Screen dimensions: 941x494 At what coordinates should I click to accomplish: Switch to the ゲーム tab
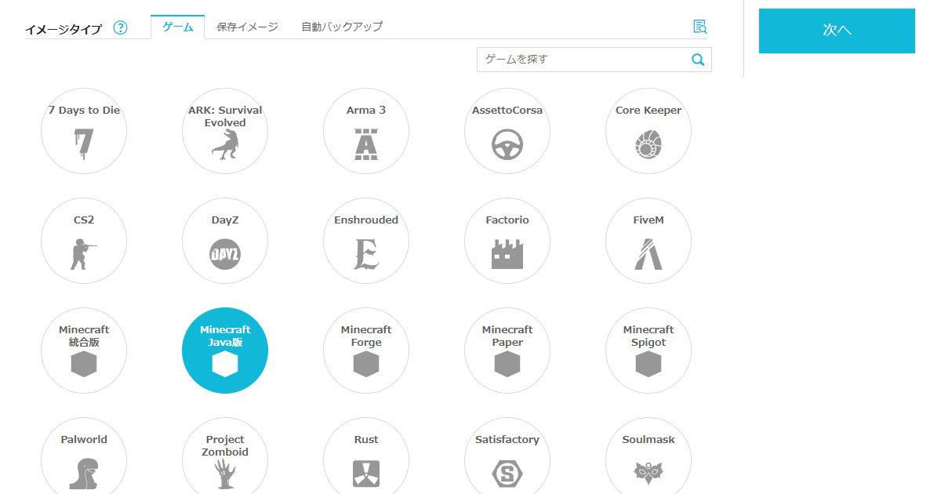point(177,27)
